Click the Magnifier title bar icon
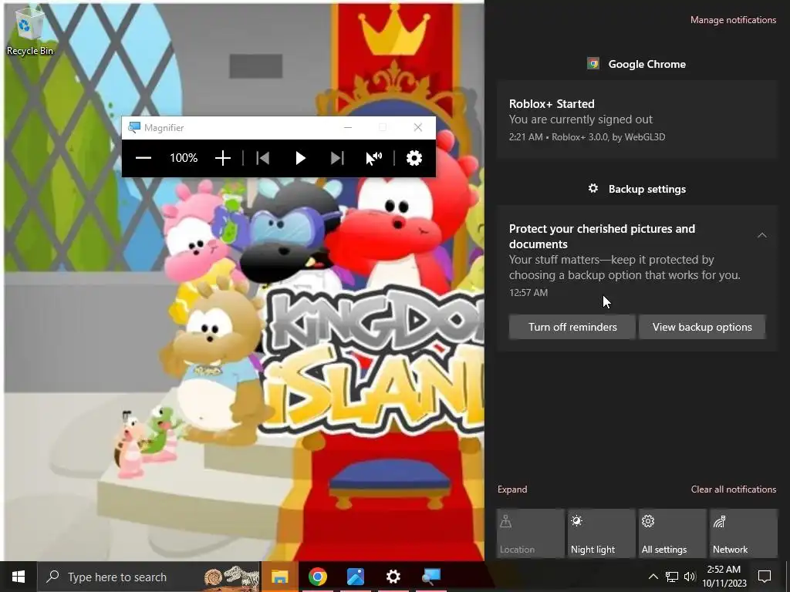The image size is (790, 592). coord(134,128)
